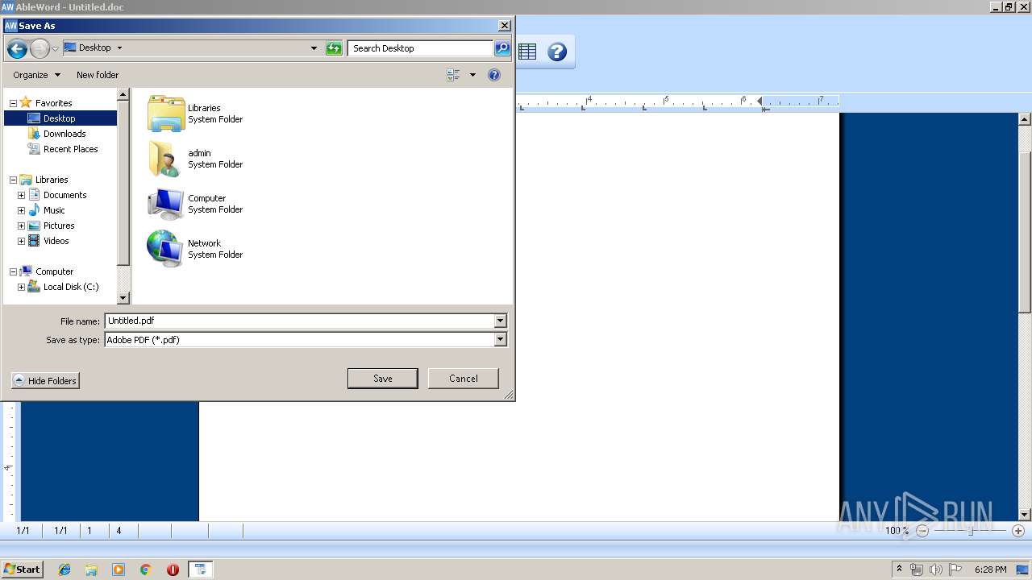The image size is (1032, 580).
Task: Select Local Disk (C:)
Action: coord(71,287)
